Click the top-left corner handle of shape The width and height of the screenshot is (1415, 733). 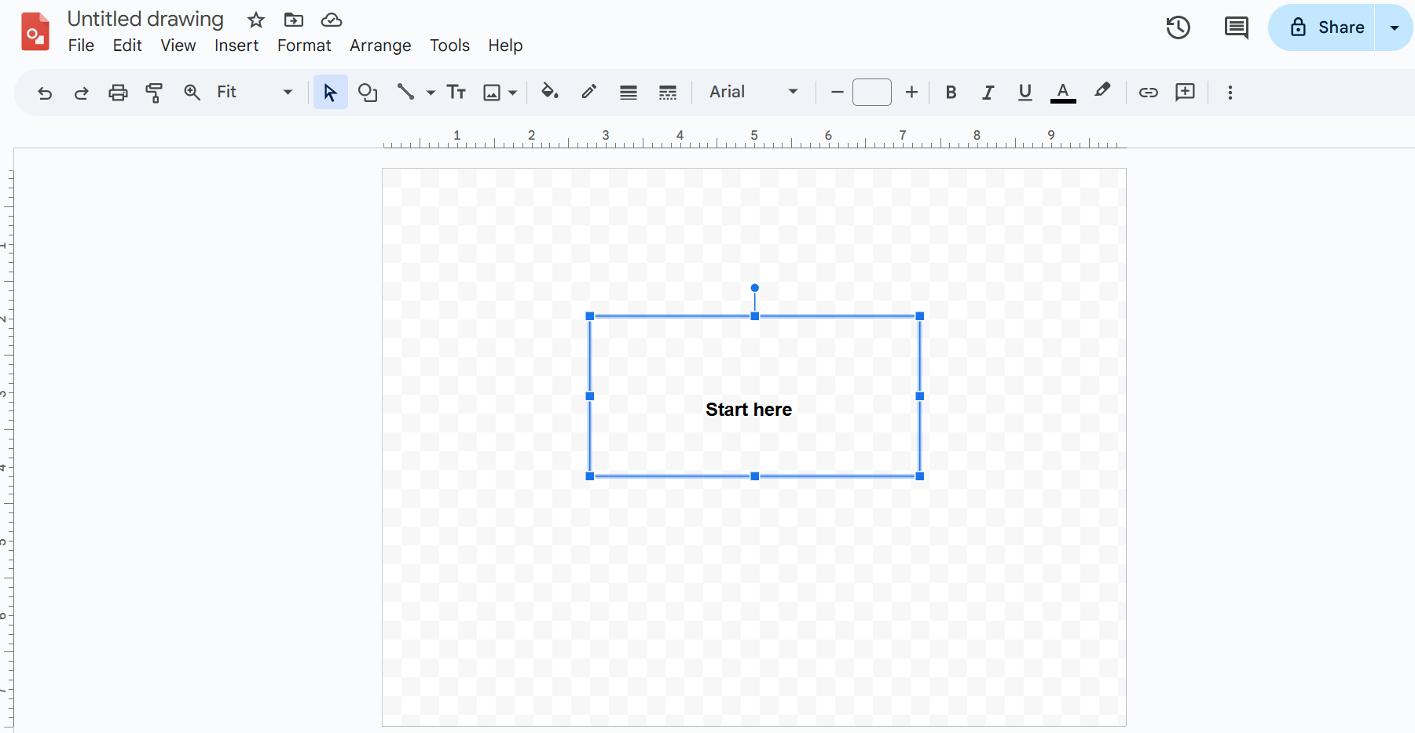(x=590, y=316)
